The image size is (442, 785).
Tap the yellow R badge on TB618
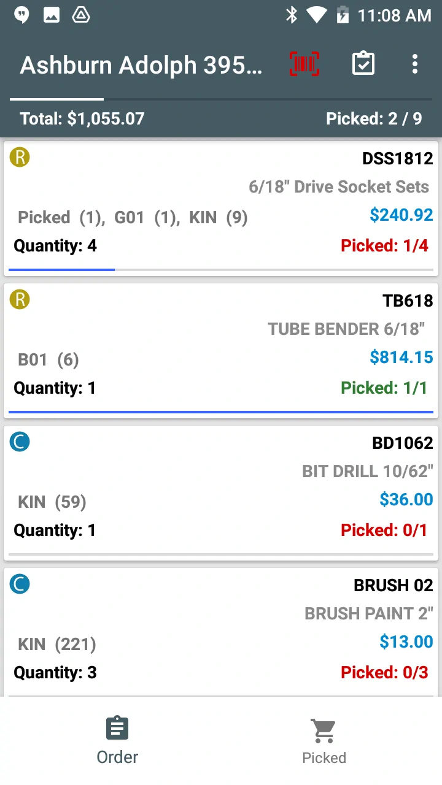(x=20, y=300)
